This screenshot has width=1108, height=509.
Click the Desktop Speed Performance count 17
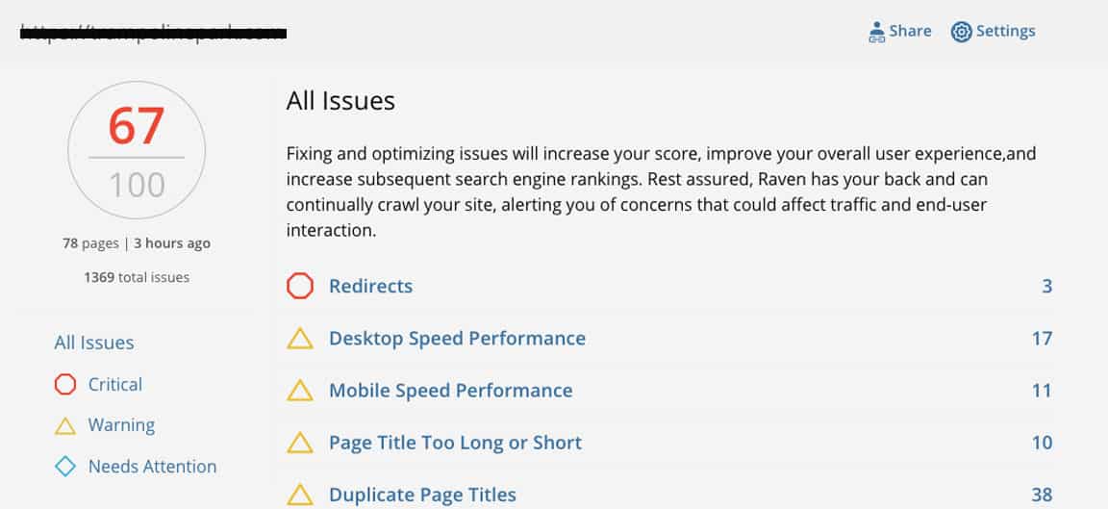(x=1043, y=339)
